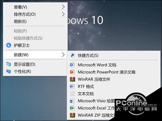Screen dimensions: 162x121
Task: Click the Visio drawing icon
Action: (72, 101)
